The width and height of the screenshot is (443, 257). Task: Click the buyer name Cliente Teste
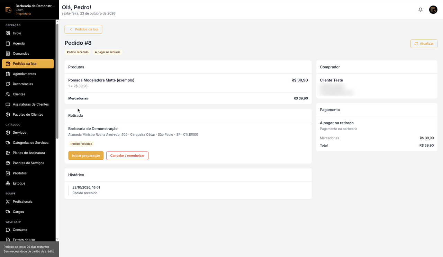click(x=332, y=80)
